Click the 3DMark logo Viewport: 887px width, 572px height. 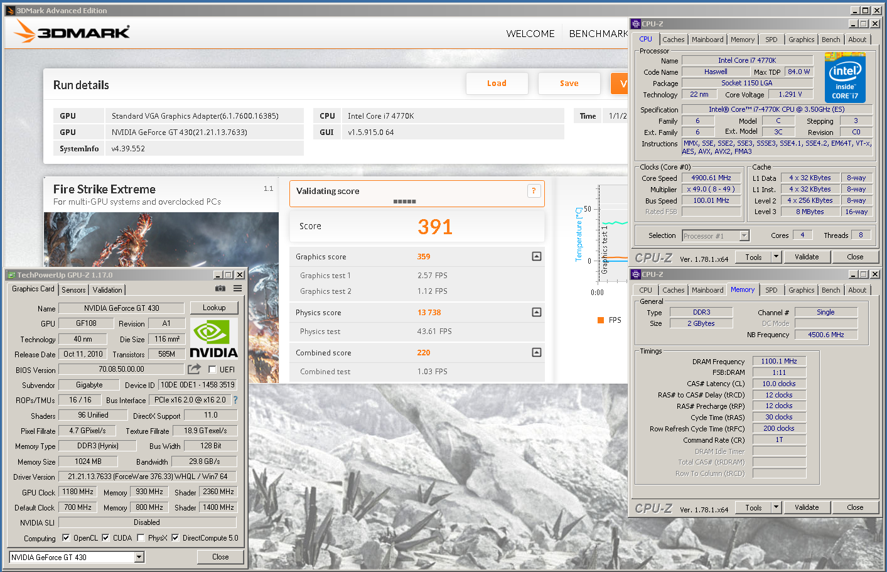72,31
